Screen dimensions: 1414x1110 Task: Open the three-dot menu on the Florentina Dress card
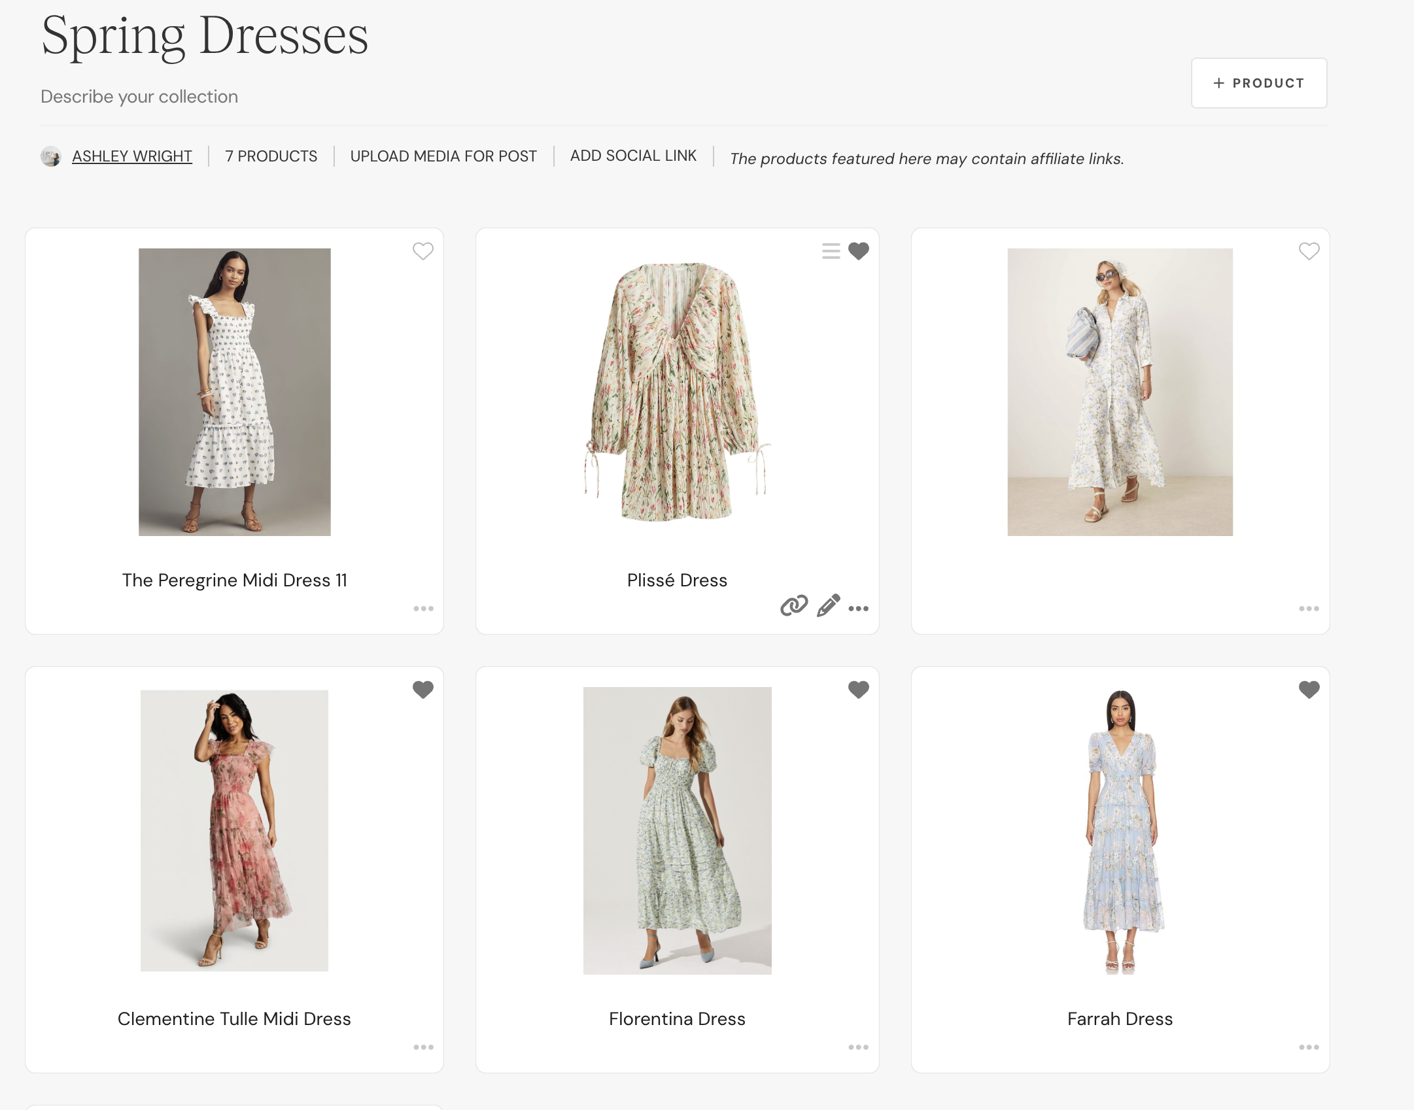[x=859, y=1047]
